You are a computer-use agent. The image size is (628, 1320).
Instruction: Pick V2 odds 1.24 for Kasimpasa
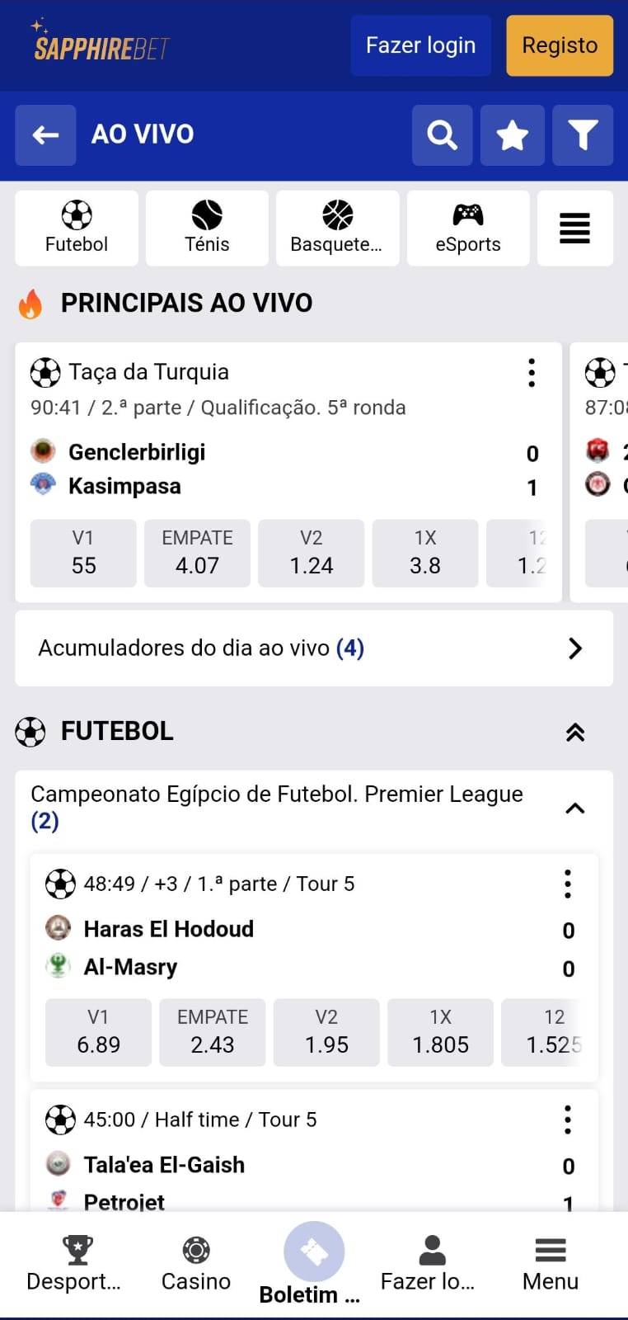tap(312, 554)
